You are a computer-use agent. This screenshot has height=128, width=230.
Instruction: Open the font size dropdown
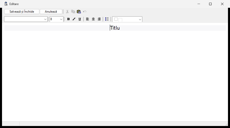(61, 19)
